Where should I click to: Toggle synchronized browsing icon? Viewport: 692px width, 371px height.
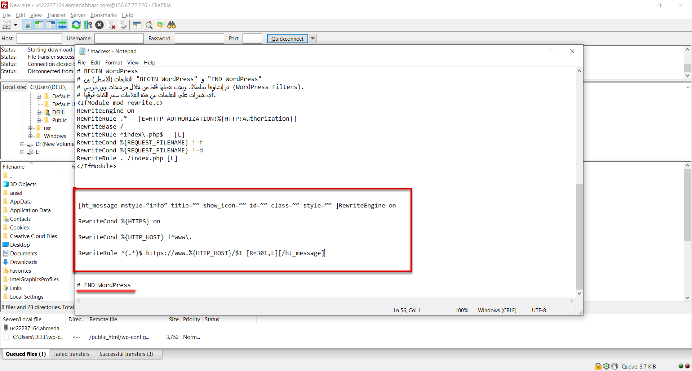click(160, 25)
